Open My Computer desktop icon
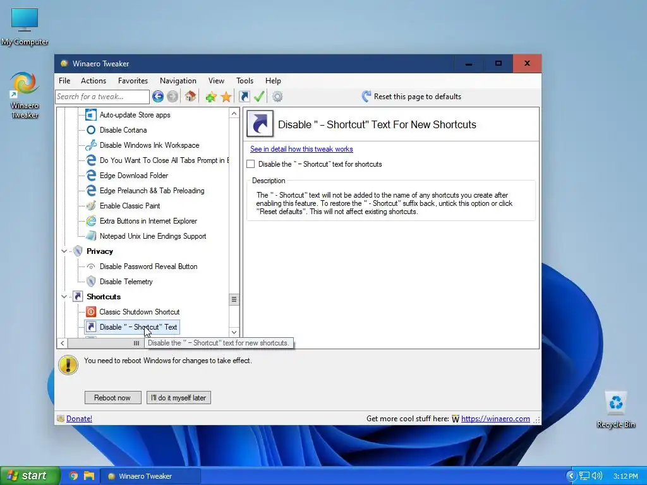647x485 pixels. click(x=25, y=27)
